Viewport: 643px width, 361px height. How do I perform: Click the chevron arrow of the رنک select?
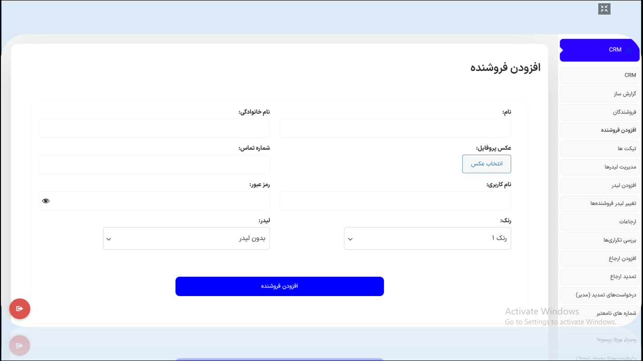[350, 239]
